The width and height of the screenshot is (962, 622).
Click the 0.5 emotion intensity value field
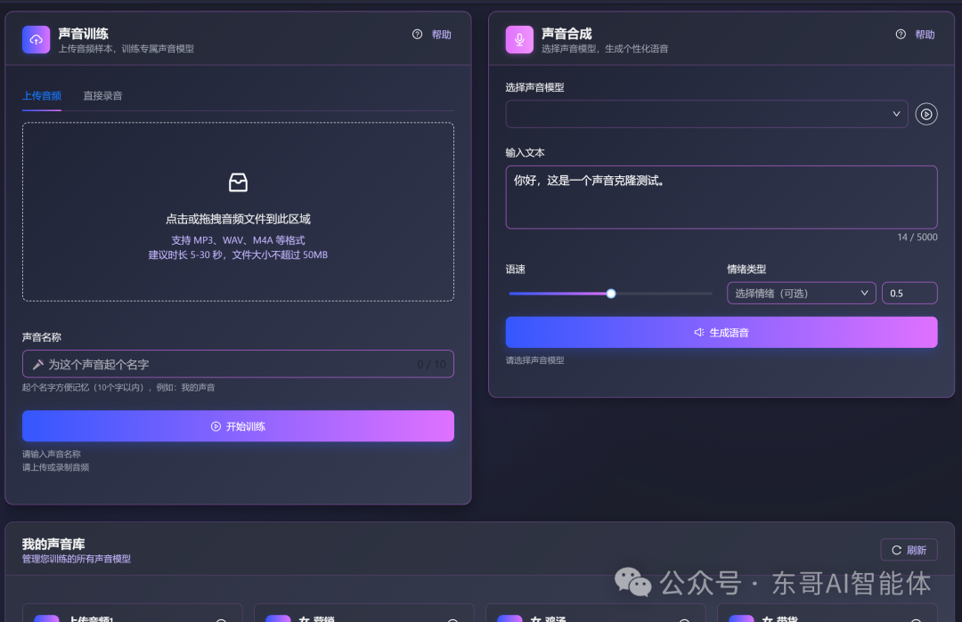pyautogui.click(x=909, y=292)
